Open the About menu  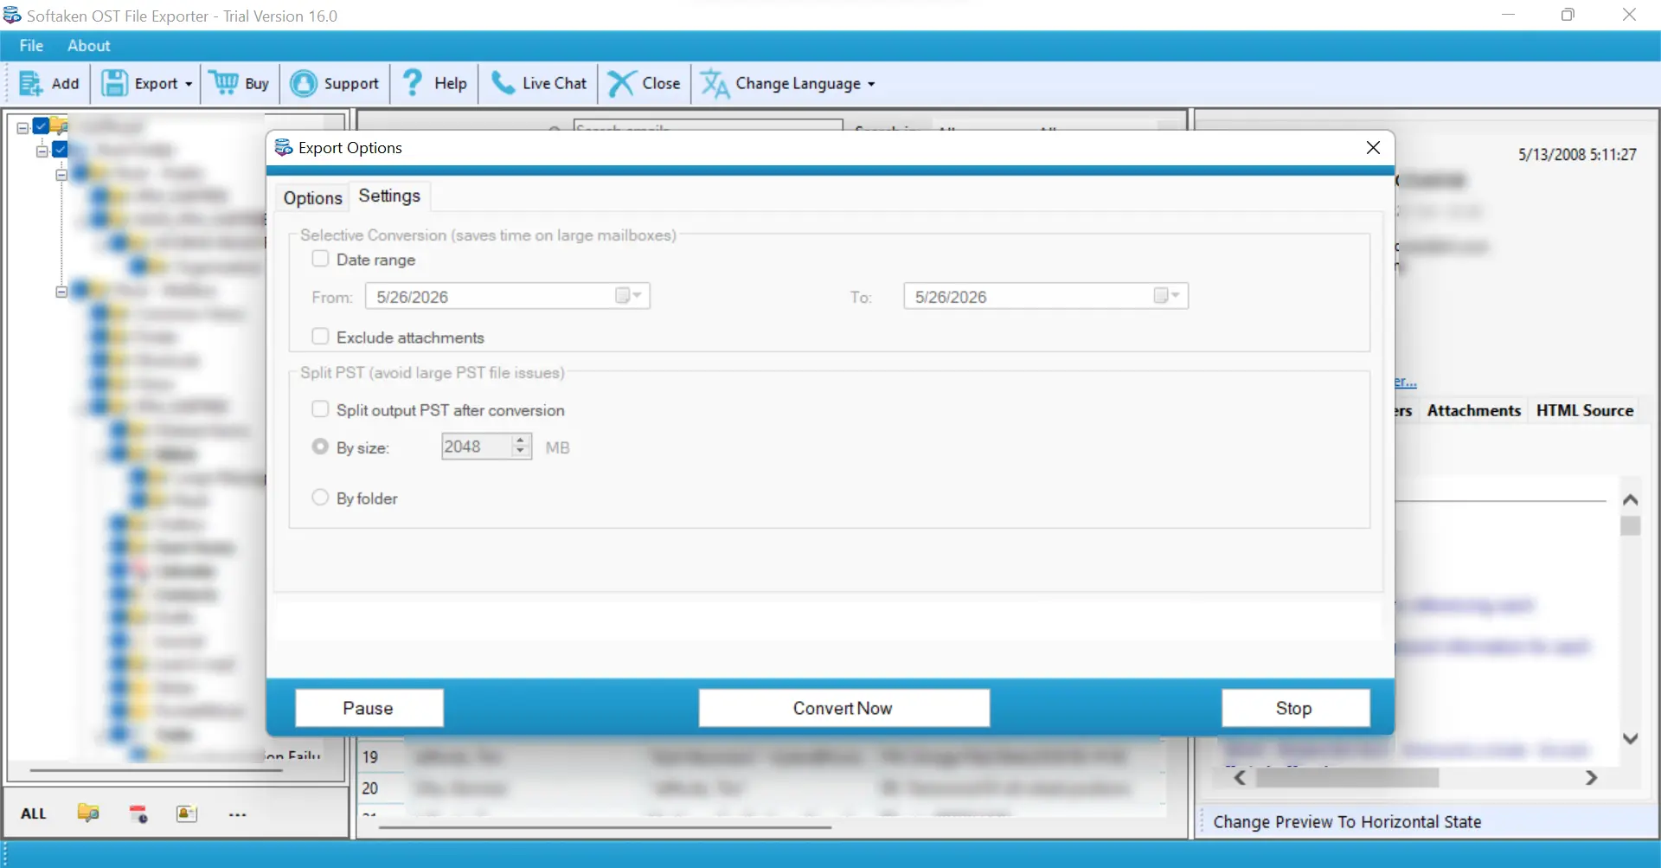pos(89,46)
